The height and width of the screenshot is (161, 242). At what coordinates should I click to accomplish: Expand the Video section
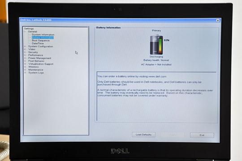coord(25,49)
